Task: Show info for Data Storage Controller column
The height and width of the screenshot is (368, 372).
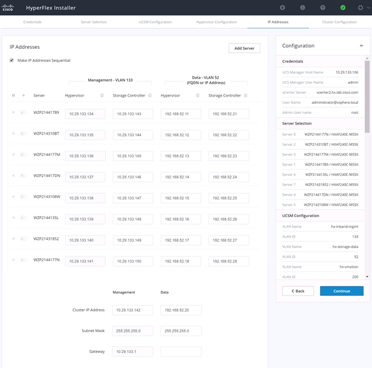Action: pyautogui.click(x=246, y=95)
